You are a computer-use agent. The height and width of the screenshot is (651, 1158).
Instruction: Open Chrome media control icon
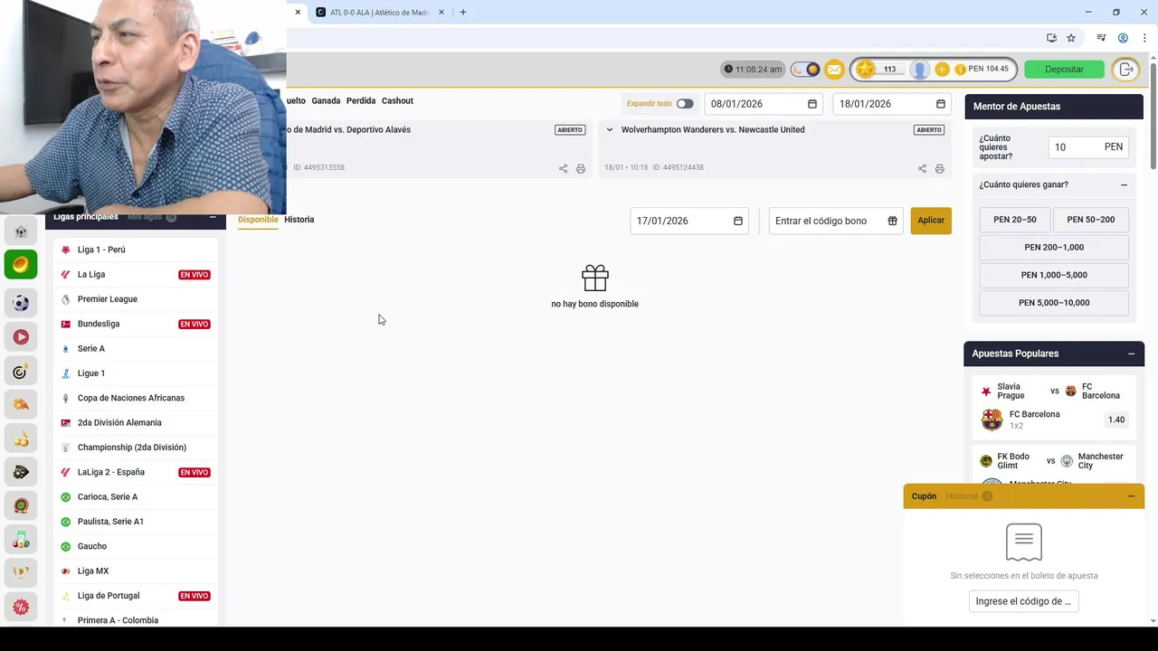(x=1101, y=38)
